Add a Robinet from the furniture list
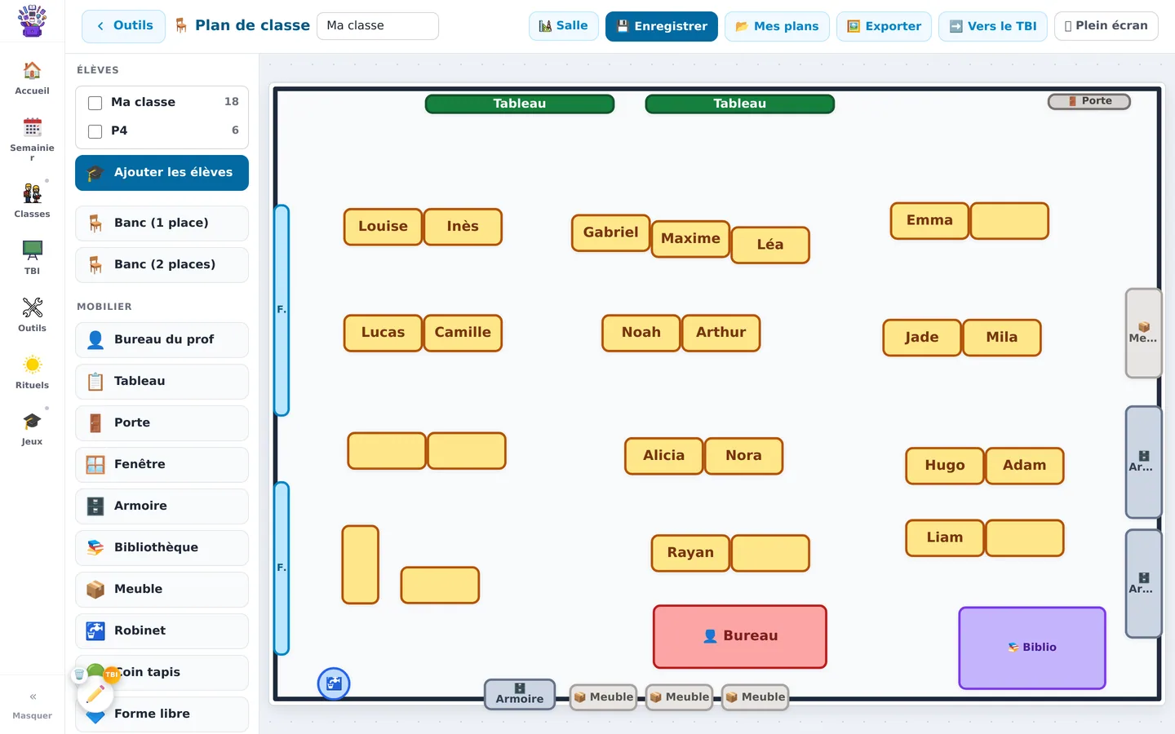The image size is (1175, 734). tap(162, 631)
